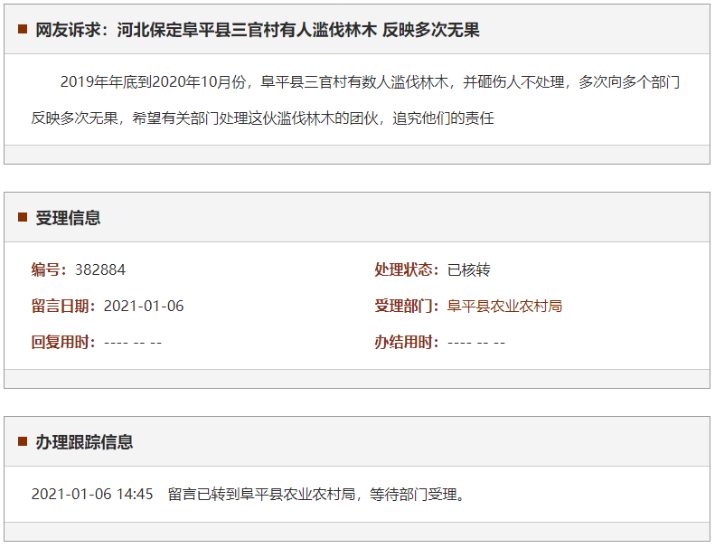Click the square bullet icon beside 网友诉求
Screen dimensions: 715x548
click(23, 30)
